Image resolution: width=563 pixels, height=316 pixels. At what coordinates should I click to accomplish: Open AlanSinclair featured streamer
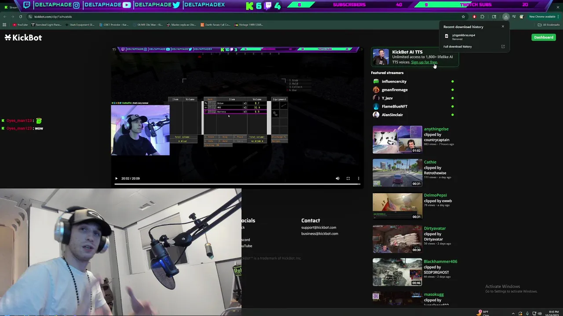coord(392,115)
